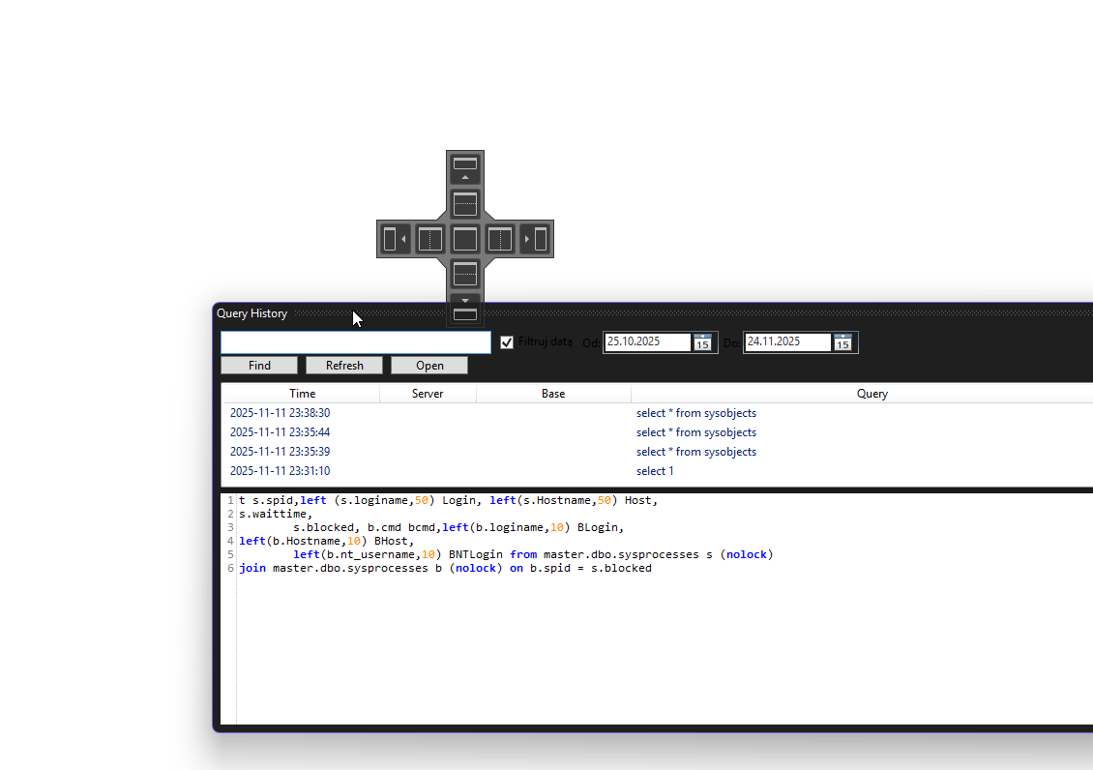Click the outer dock-to-left-edge guide icon

click(x=395, y=239)
